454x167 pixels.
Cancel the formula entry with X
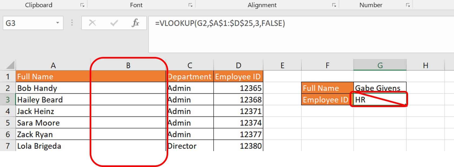pyautogui.click(x=92, y=23)
